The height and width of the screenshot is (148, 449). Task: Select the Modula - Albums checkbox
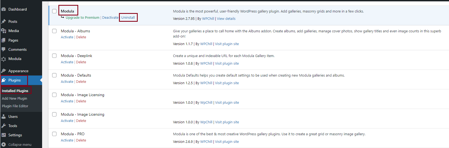pos(54,31)
